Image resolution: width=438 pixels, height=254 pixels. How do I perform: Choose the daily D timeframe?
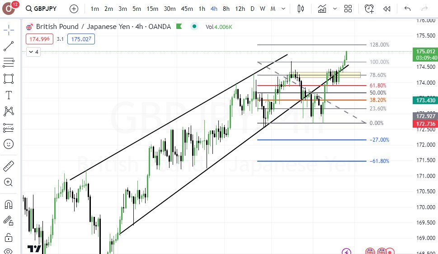tap(253, 9)
